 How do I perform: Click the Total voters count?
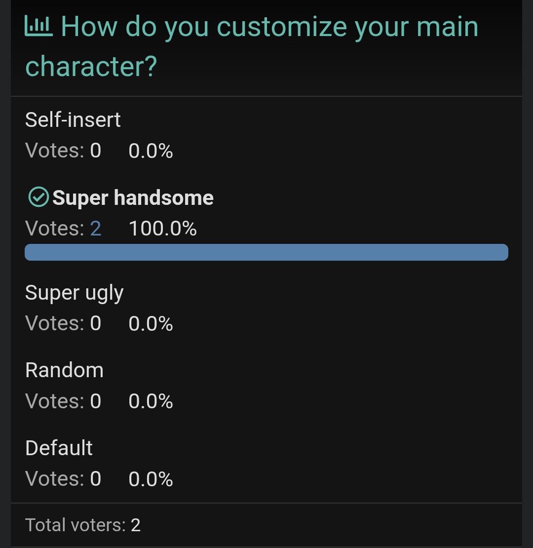click(83, 525)
